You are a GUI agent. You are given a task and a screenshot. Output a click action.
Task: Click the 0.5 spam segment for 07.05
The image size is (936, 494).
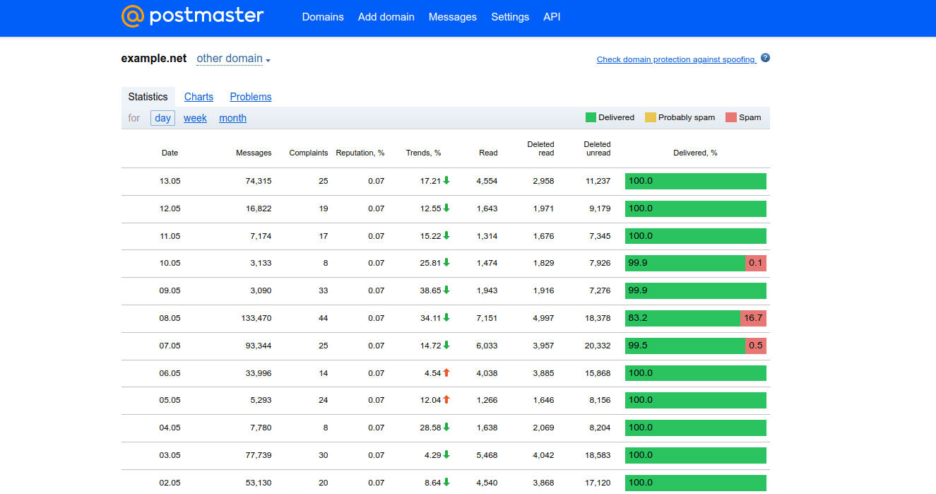tap(756, 346)
